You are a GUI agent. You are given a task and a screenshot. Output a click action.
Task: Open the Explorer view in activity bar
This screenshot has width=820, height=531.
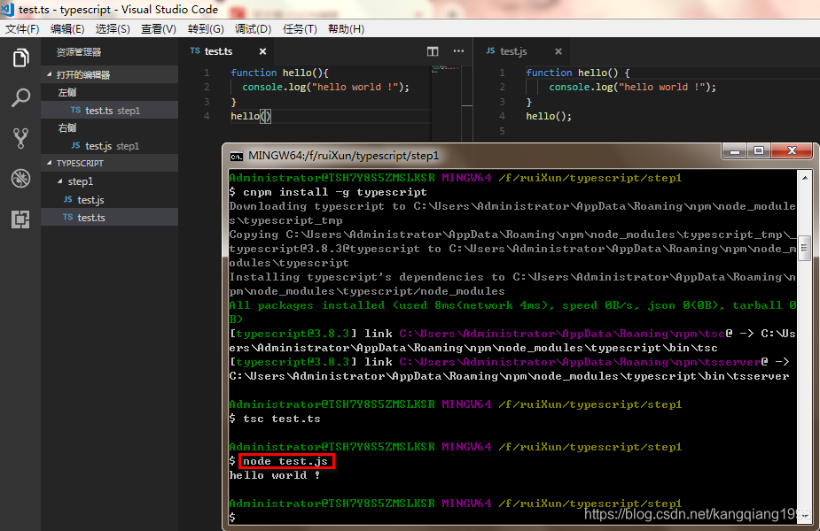[x=20, y=58]
